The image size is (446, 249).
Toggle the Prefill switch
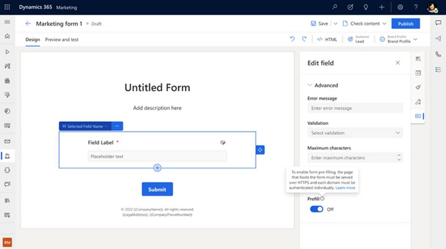[x=316, y=209]
